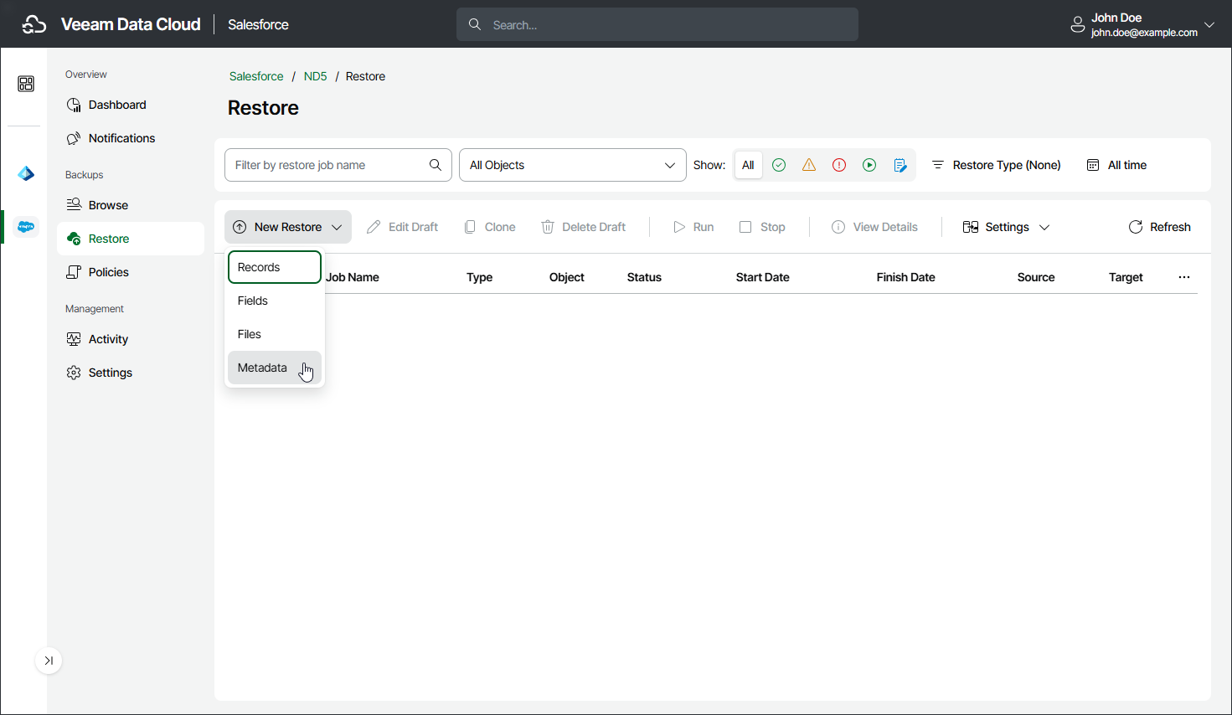
Task: Open the All Objects dropdown
Action: (573, 165)
